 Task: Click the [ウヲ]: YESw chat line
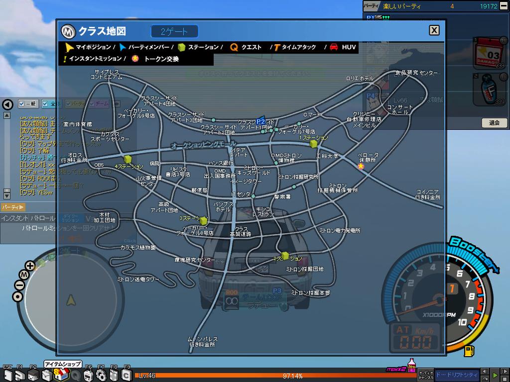(x=36, y=192)
